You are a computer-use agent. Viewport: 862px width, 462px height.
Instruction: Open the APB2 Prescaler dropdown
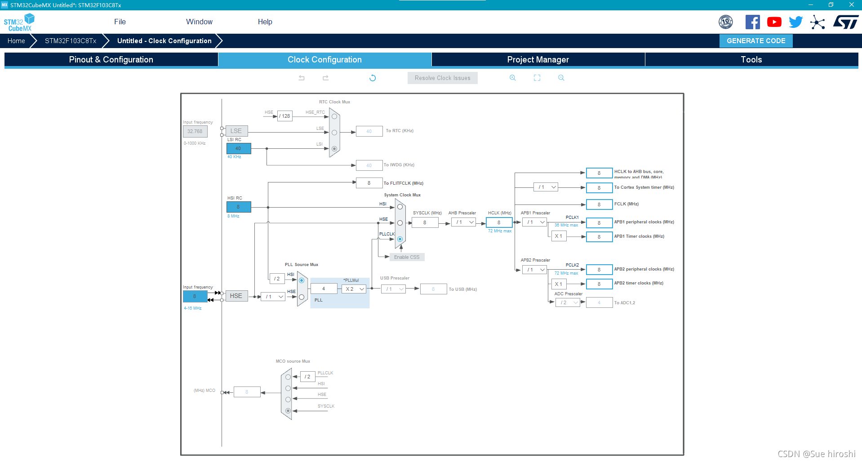[x=534, y=270]
